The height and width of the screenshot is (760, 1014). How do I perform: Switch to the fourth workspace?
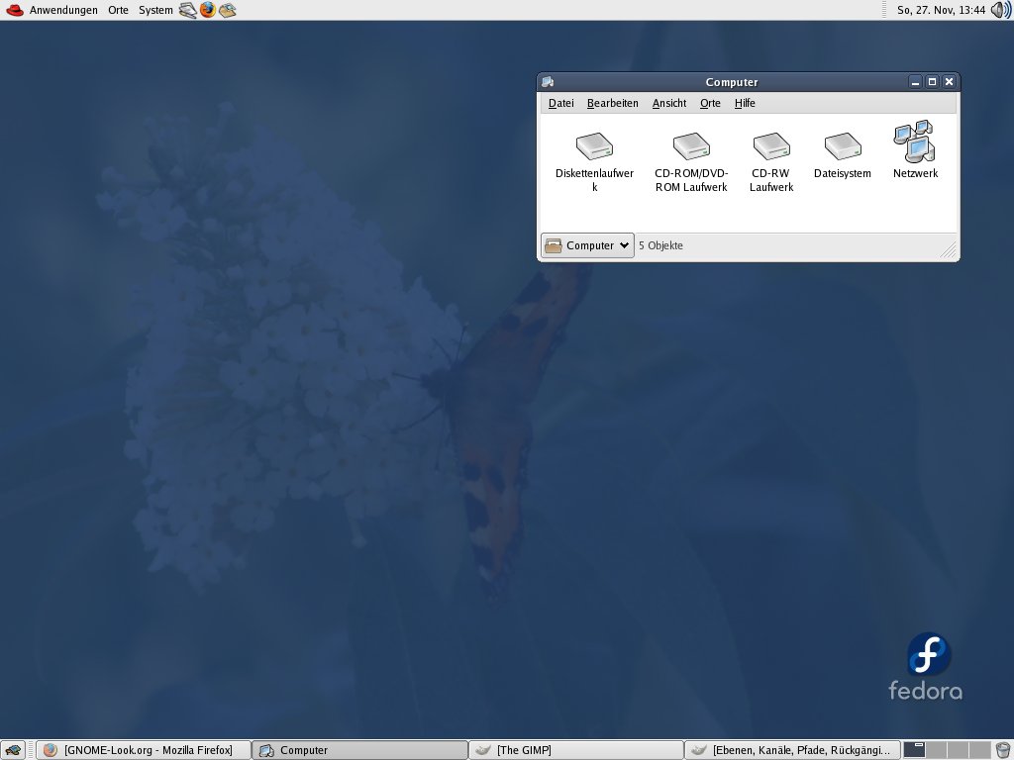pos(979,750)
